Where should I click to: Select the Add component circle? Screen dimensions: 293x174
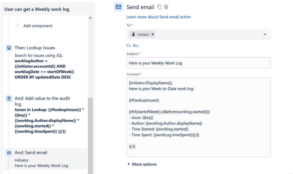[x=17, y=26]
